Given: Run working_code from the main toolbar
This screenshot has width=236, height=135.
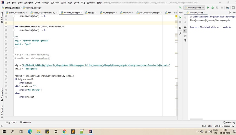Looking at the screenshot, I should (x=208, y=8).
